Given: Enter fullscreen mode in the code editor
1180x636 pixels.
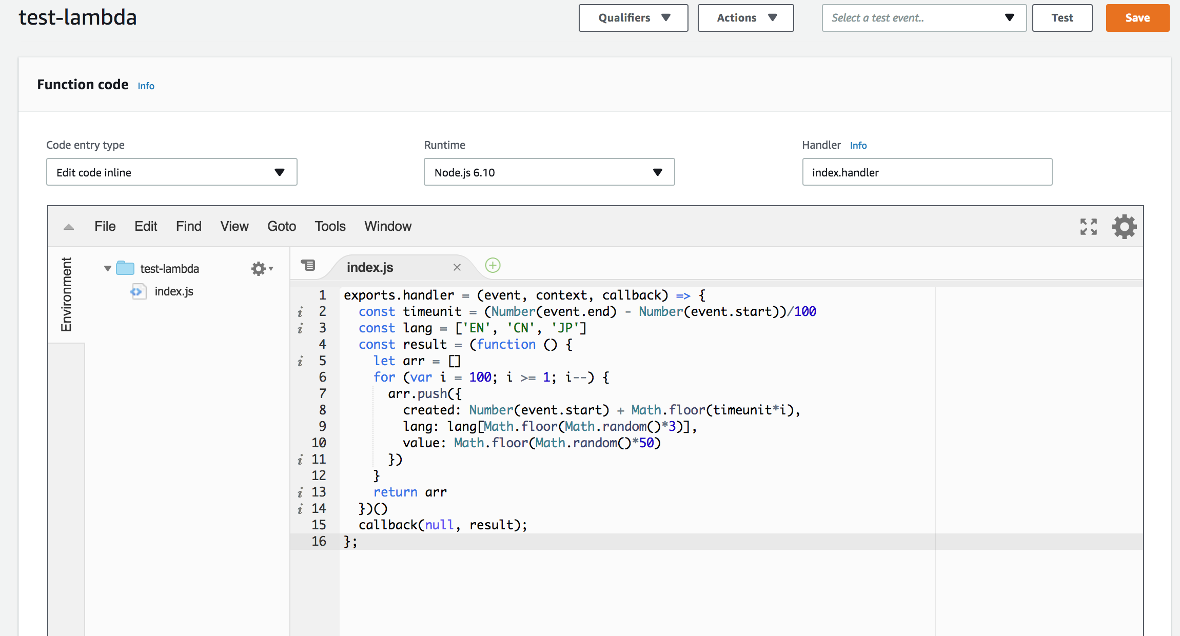Looking at the screenshot, I should [x=1088, y=226].
